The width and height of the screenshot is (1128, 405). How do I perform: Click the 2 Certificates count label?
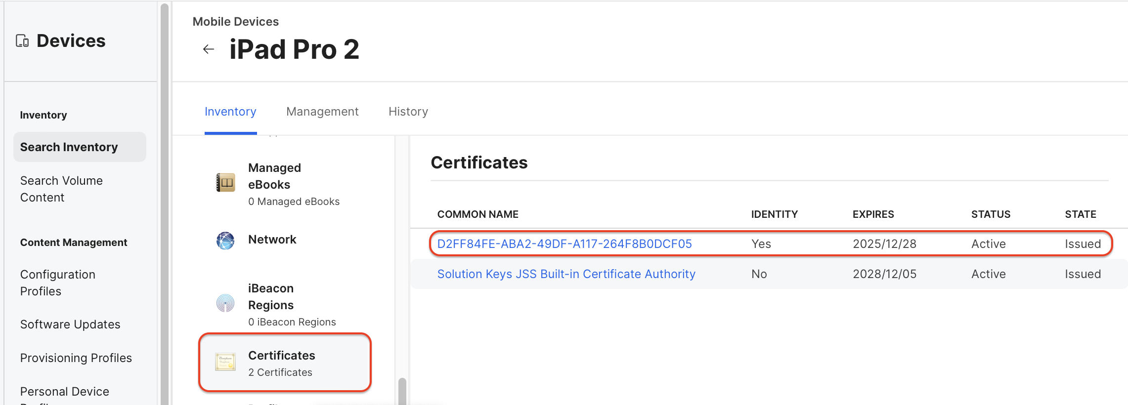[280, 372]
